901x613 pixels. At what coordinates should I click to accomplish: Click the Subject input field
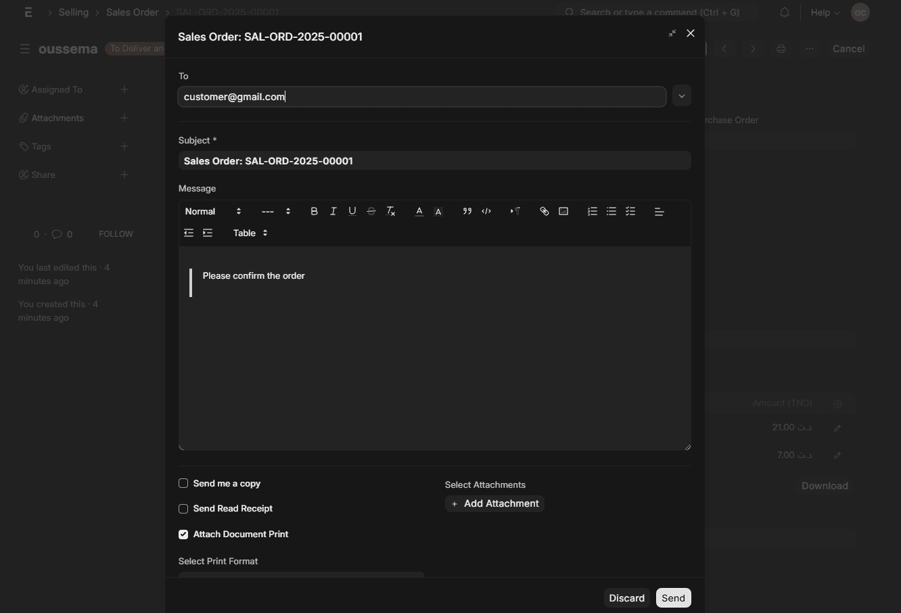435,161
